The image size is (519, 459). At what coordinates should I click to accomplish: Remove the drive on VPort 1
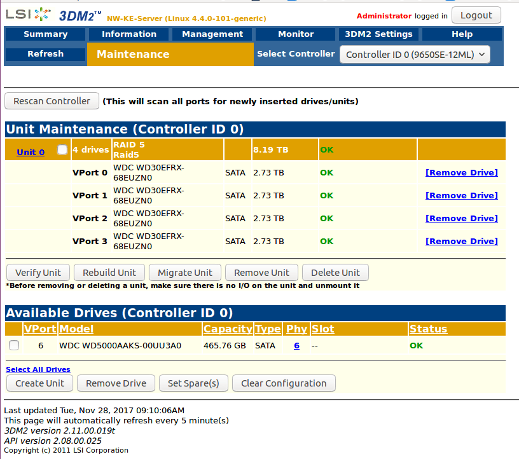coord(461,196)
